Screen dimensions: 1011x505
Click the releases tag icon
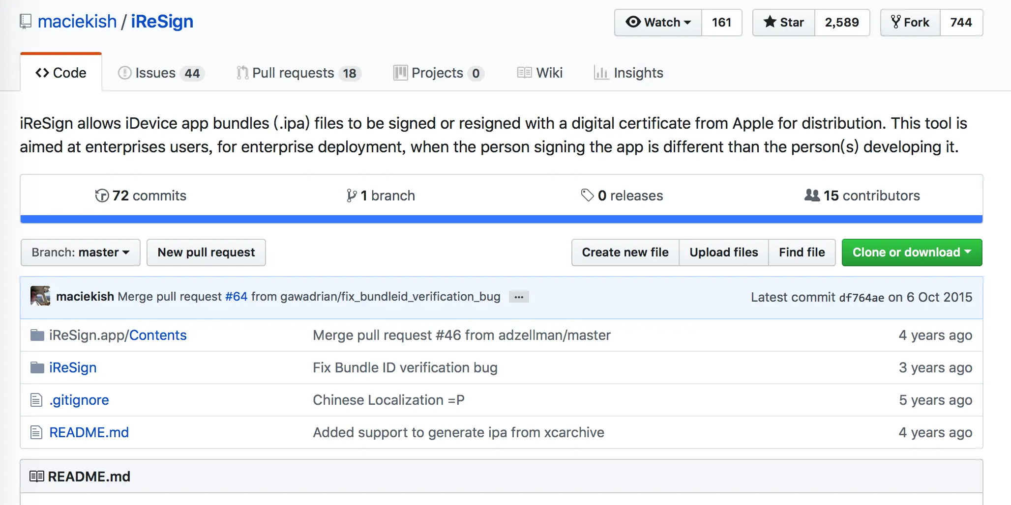(587, 195)
